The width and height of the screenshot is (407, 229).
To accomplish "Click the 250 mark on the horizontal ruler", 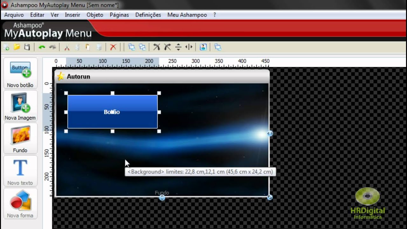I will [172, 61].
